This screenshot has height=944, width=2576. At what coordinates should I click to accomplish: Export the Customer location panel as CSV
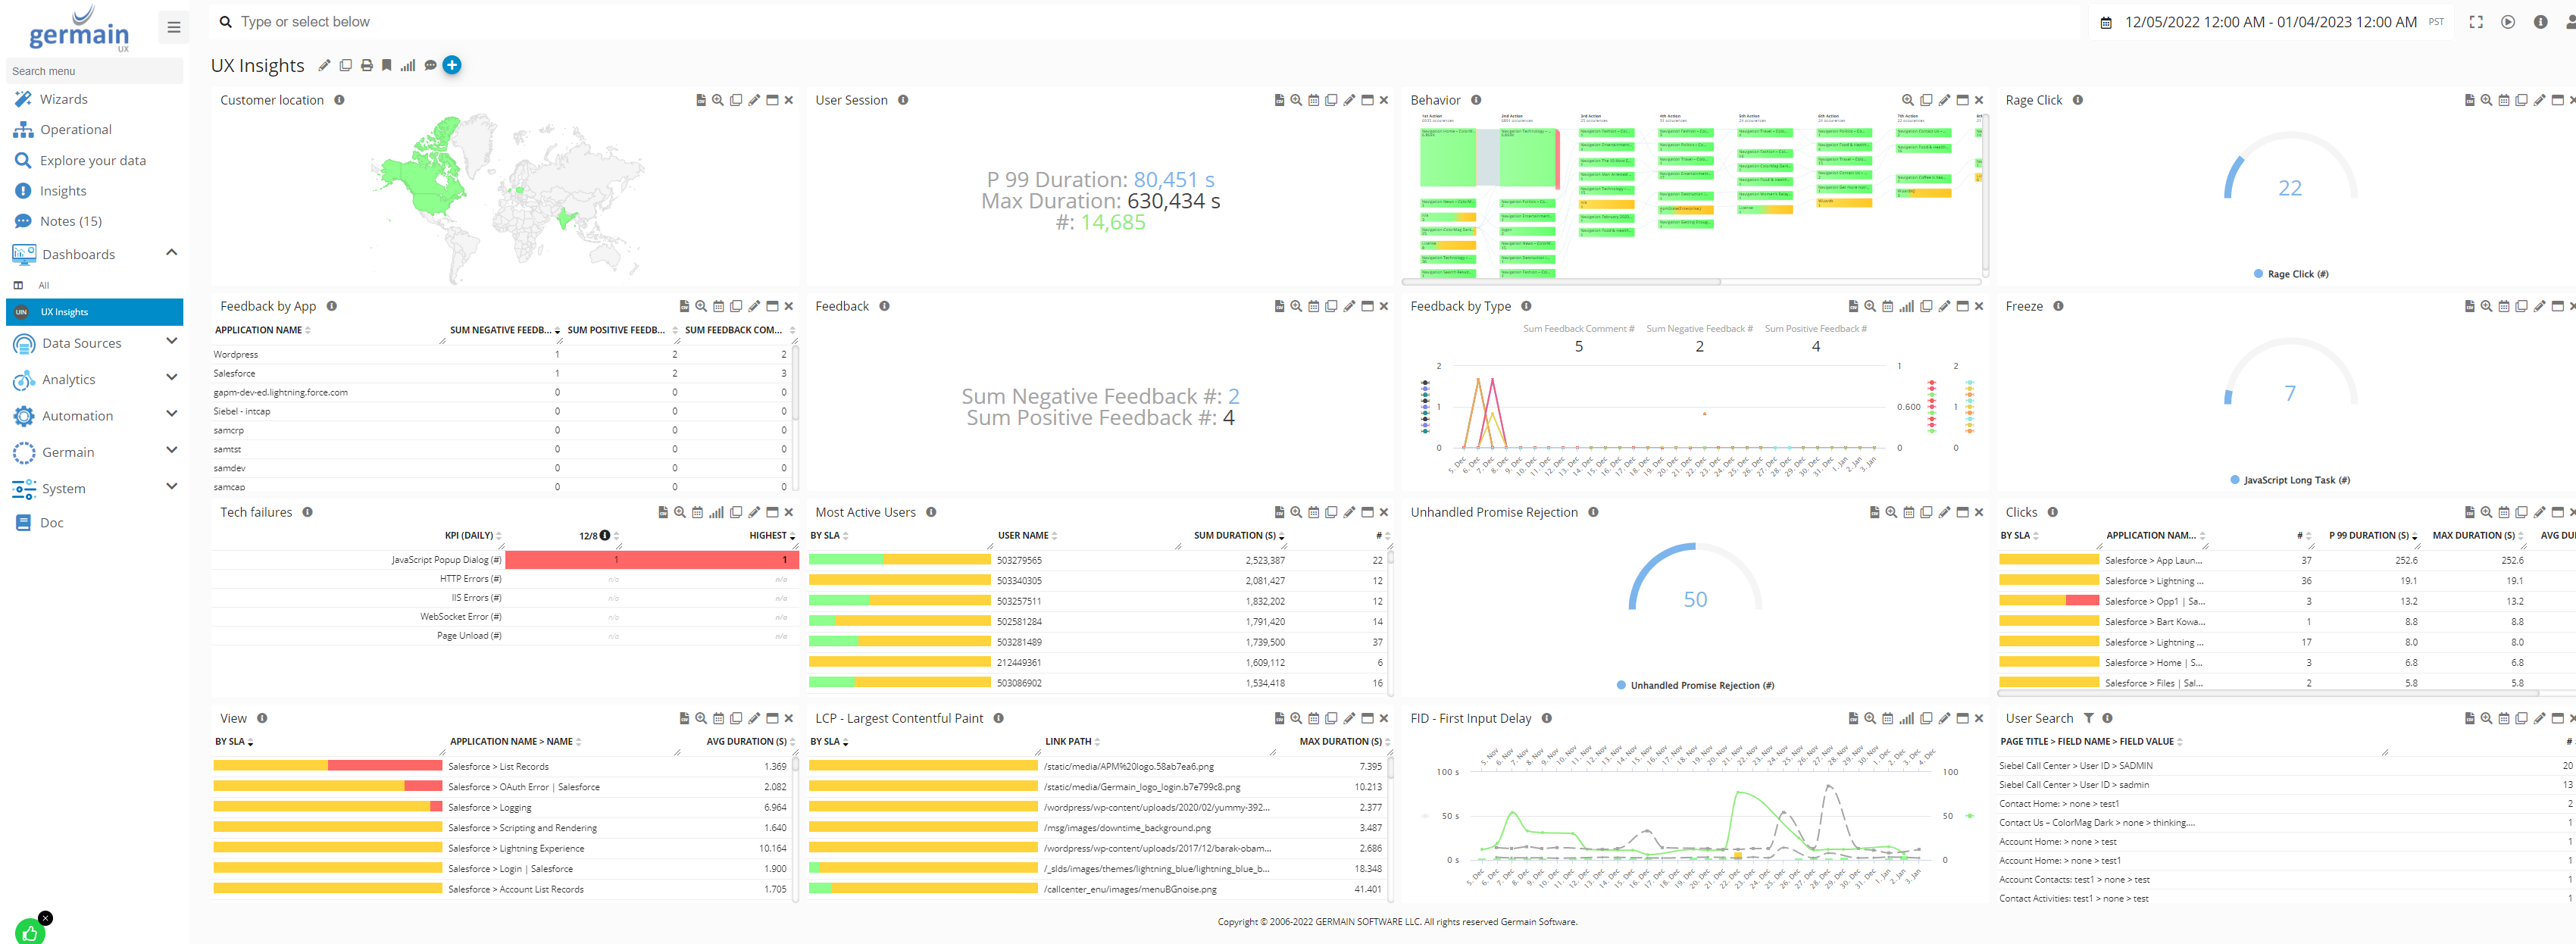[x=701, y=100]
